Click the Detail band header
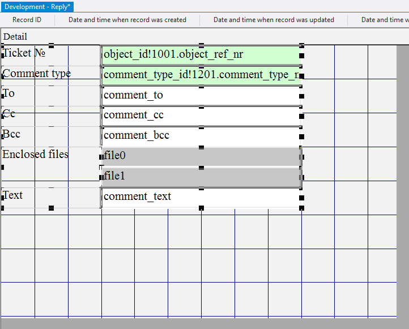The width and height of the screenshot is (409, 329). tap(15, 37)
